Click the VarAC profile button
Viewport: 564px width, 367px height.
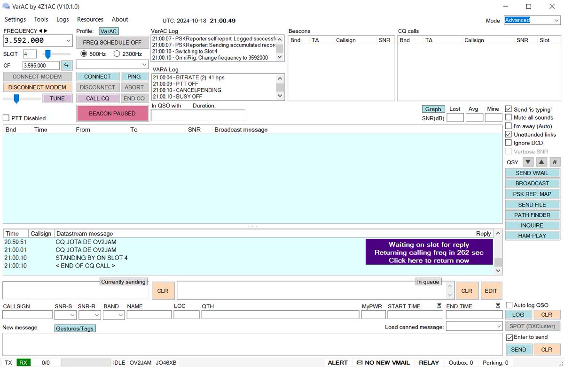[109, 31]
